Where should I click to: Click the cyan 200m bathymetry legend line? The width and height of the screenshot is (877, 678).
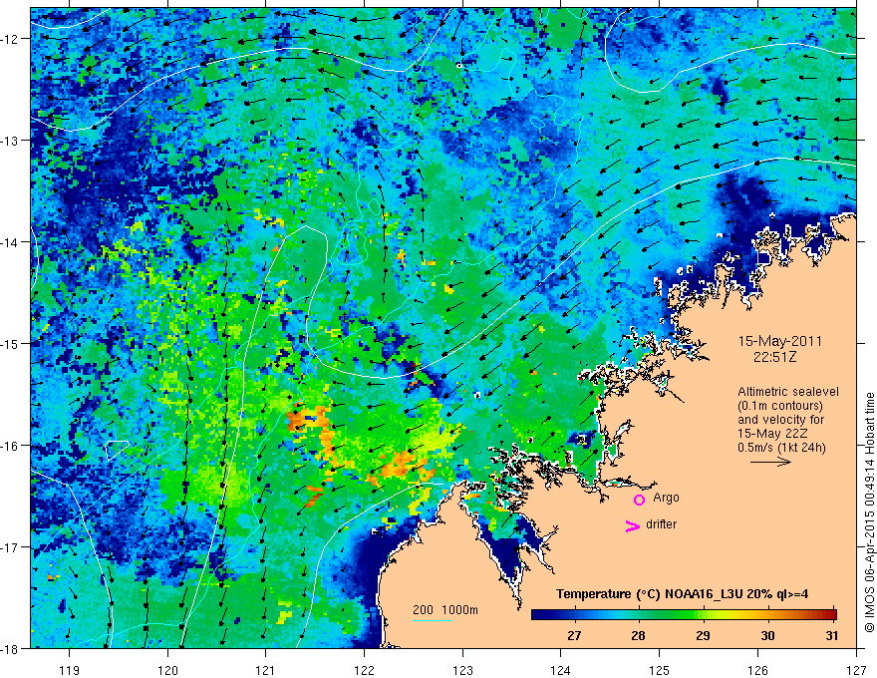[433, 620]
